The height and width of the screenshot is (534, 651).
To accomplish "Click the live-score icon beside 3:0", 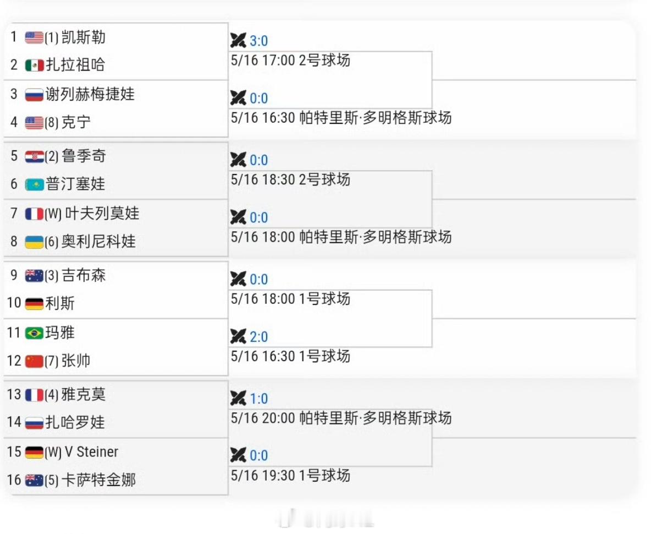I will pyautogui.click(x=238, y=40).
